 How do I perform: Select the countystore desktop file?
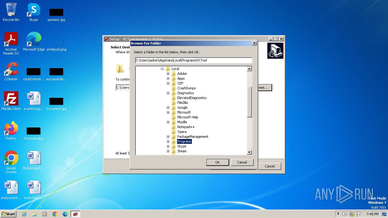point(34,74)
